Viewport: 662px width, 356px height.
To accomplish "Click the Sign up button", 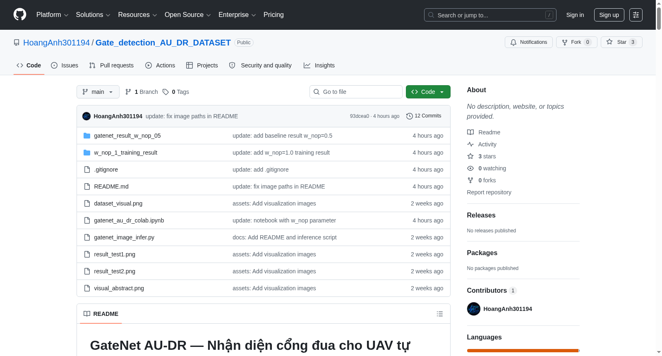I will 609,15.
